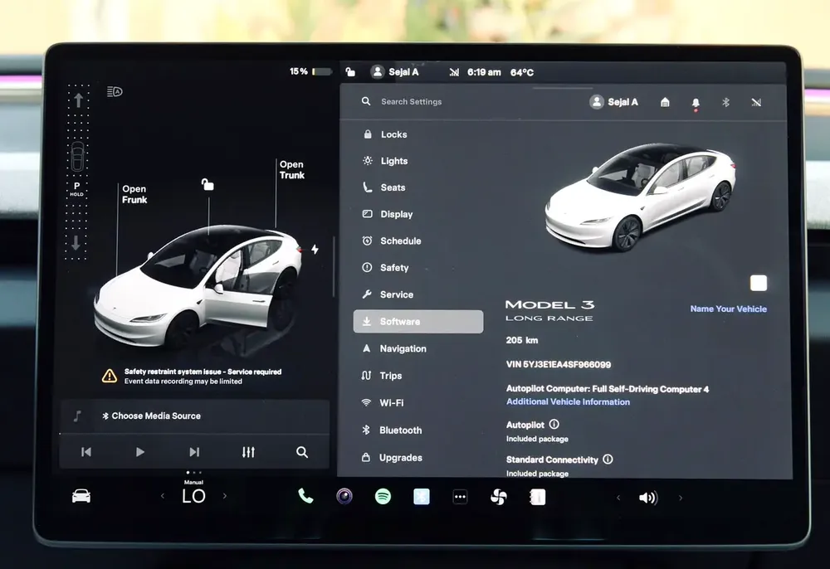Open the fan climate app icon
This screenshot has height=569, width=830.
point(499,497)
